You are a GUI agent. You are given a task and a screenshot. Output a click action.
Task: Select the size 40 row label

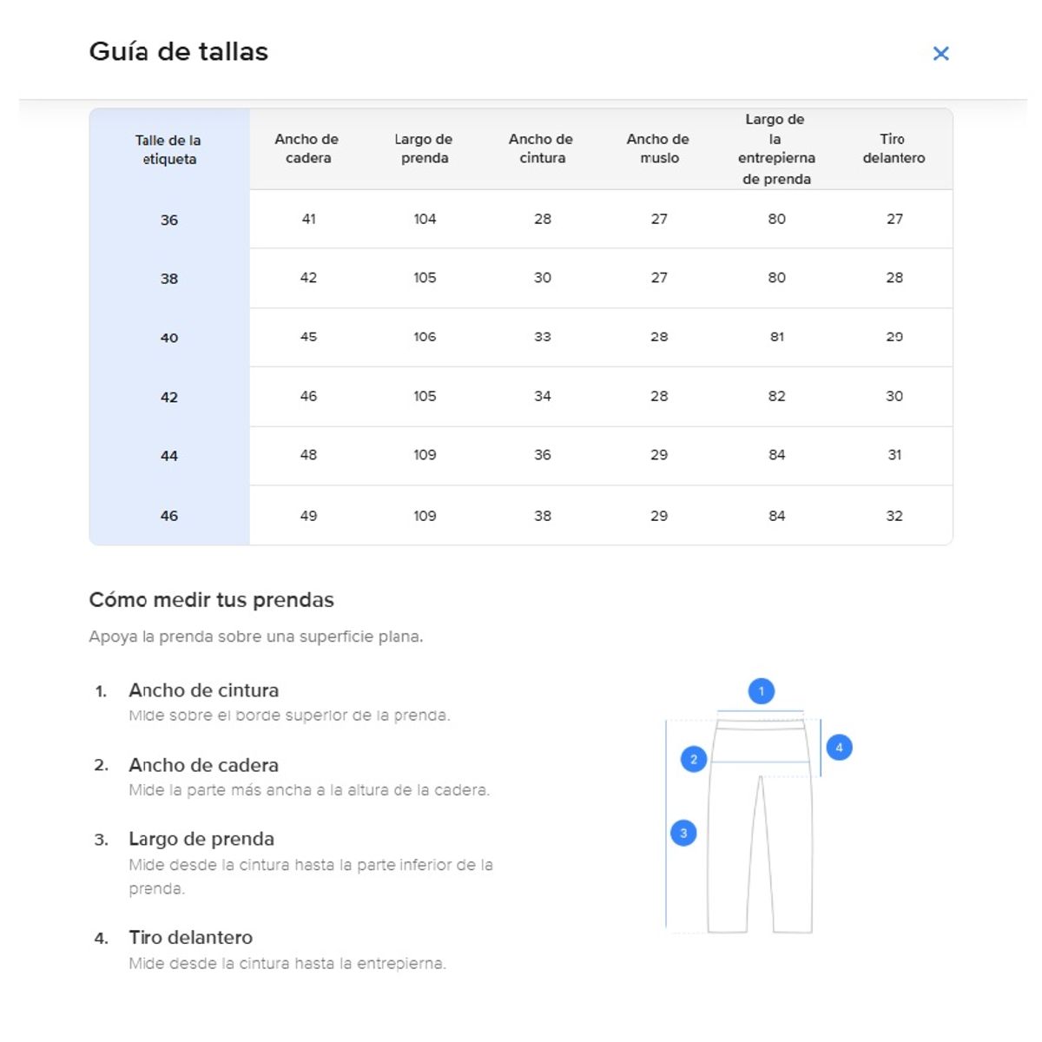[169, 338]
